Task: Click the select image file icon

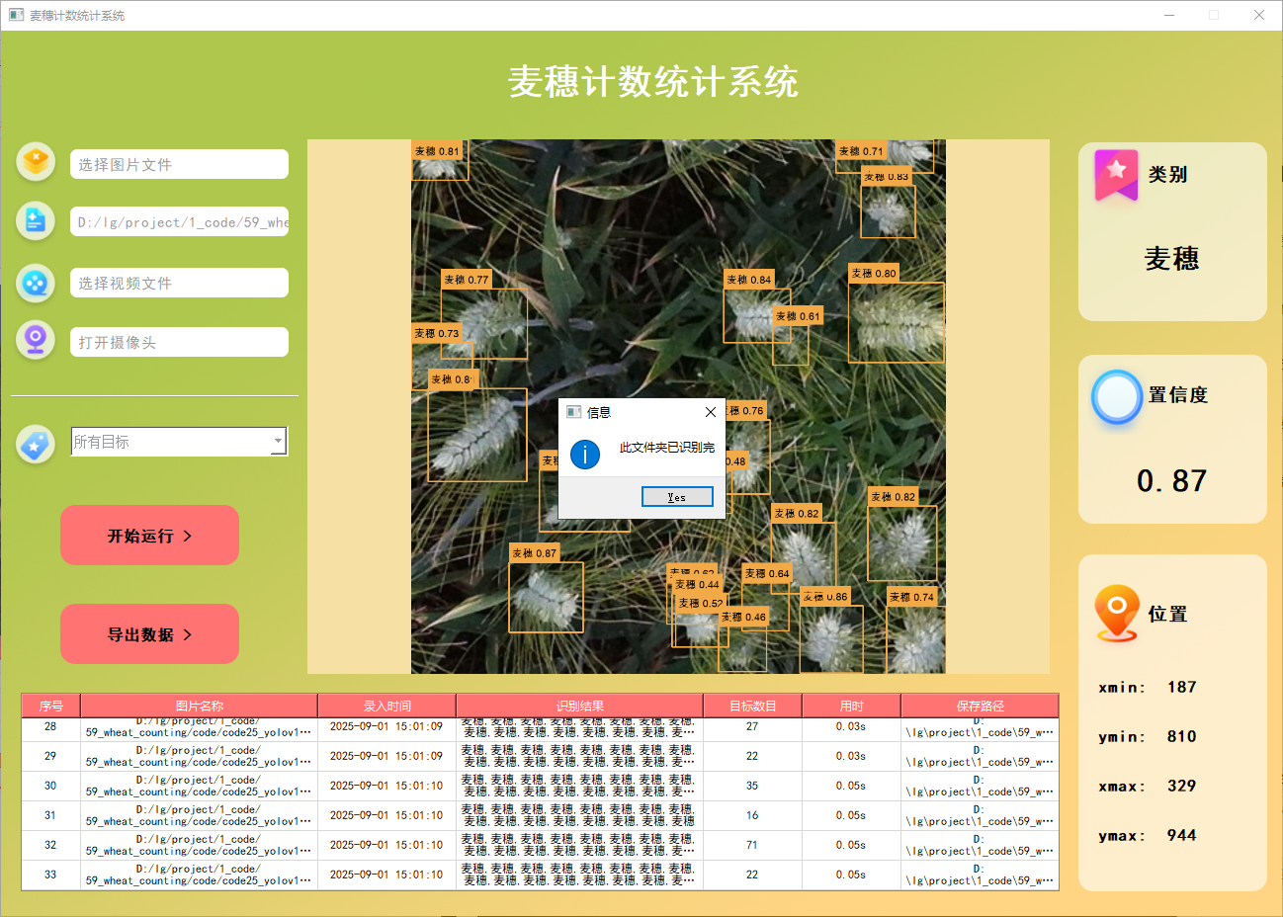Action: pyautogui.click(x=36, y=162)
